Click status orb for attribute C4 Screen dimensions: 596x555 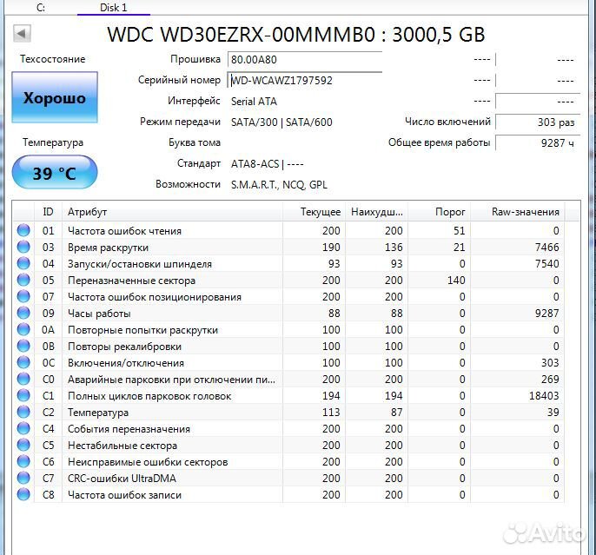23,428
